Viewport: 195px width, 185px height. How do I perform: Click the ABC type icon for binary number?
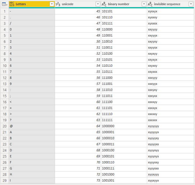[x=104, y=4]
